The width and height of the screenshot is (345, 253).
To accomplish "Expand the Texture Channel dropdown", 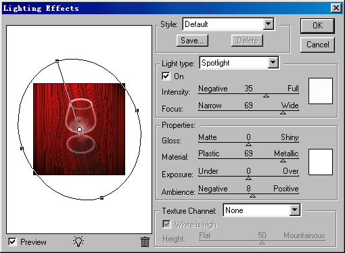I will pyautogui.click(x=262, y=210).
